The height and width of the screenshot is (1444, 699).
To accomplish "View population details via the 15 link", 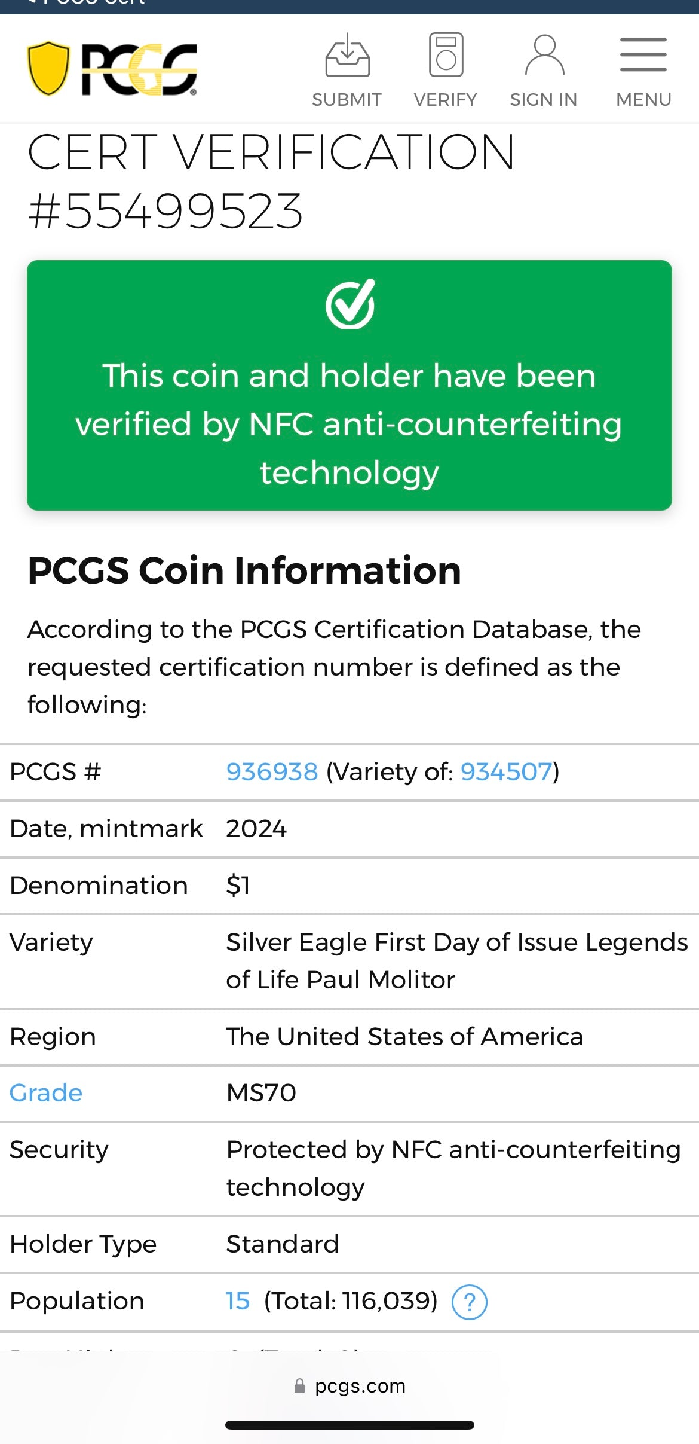I will tap(237, 1300).
